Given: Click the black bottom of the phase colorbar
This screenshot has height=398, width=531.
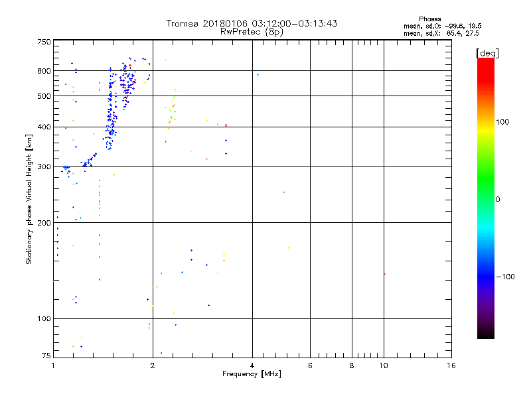Looking at the screenshot, I should pos(486,334).
